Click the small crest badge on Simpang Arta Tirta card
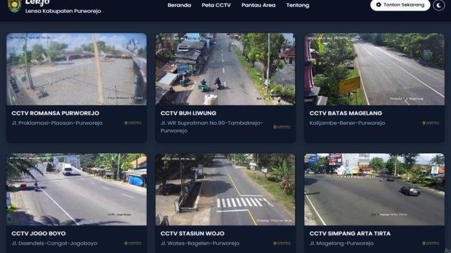Image resolution: width=451 pixels, height=253 pixels. click(x=430, y=243)
